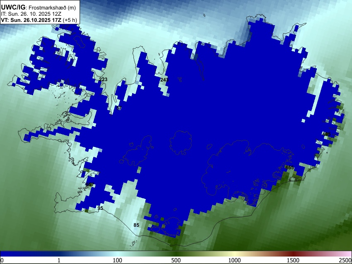Click the colorbar label 0
The image size is (352, 264).
2,260
